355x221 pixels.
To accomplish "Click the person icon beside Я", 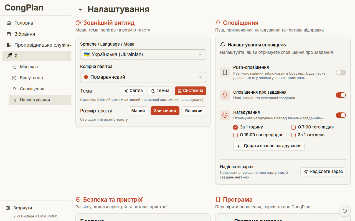I will point(9,56).
